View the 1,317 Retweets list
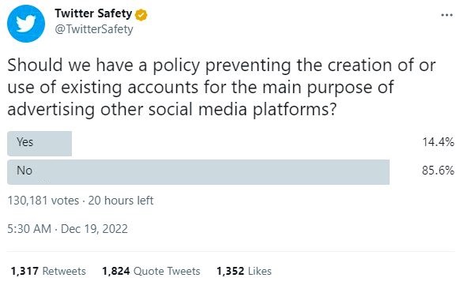This screenshot has width=460, height=289. [48, 271]
